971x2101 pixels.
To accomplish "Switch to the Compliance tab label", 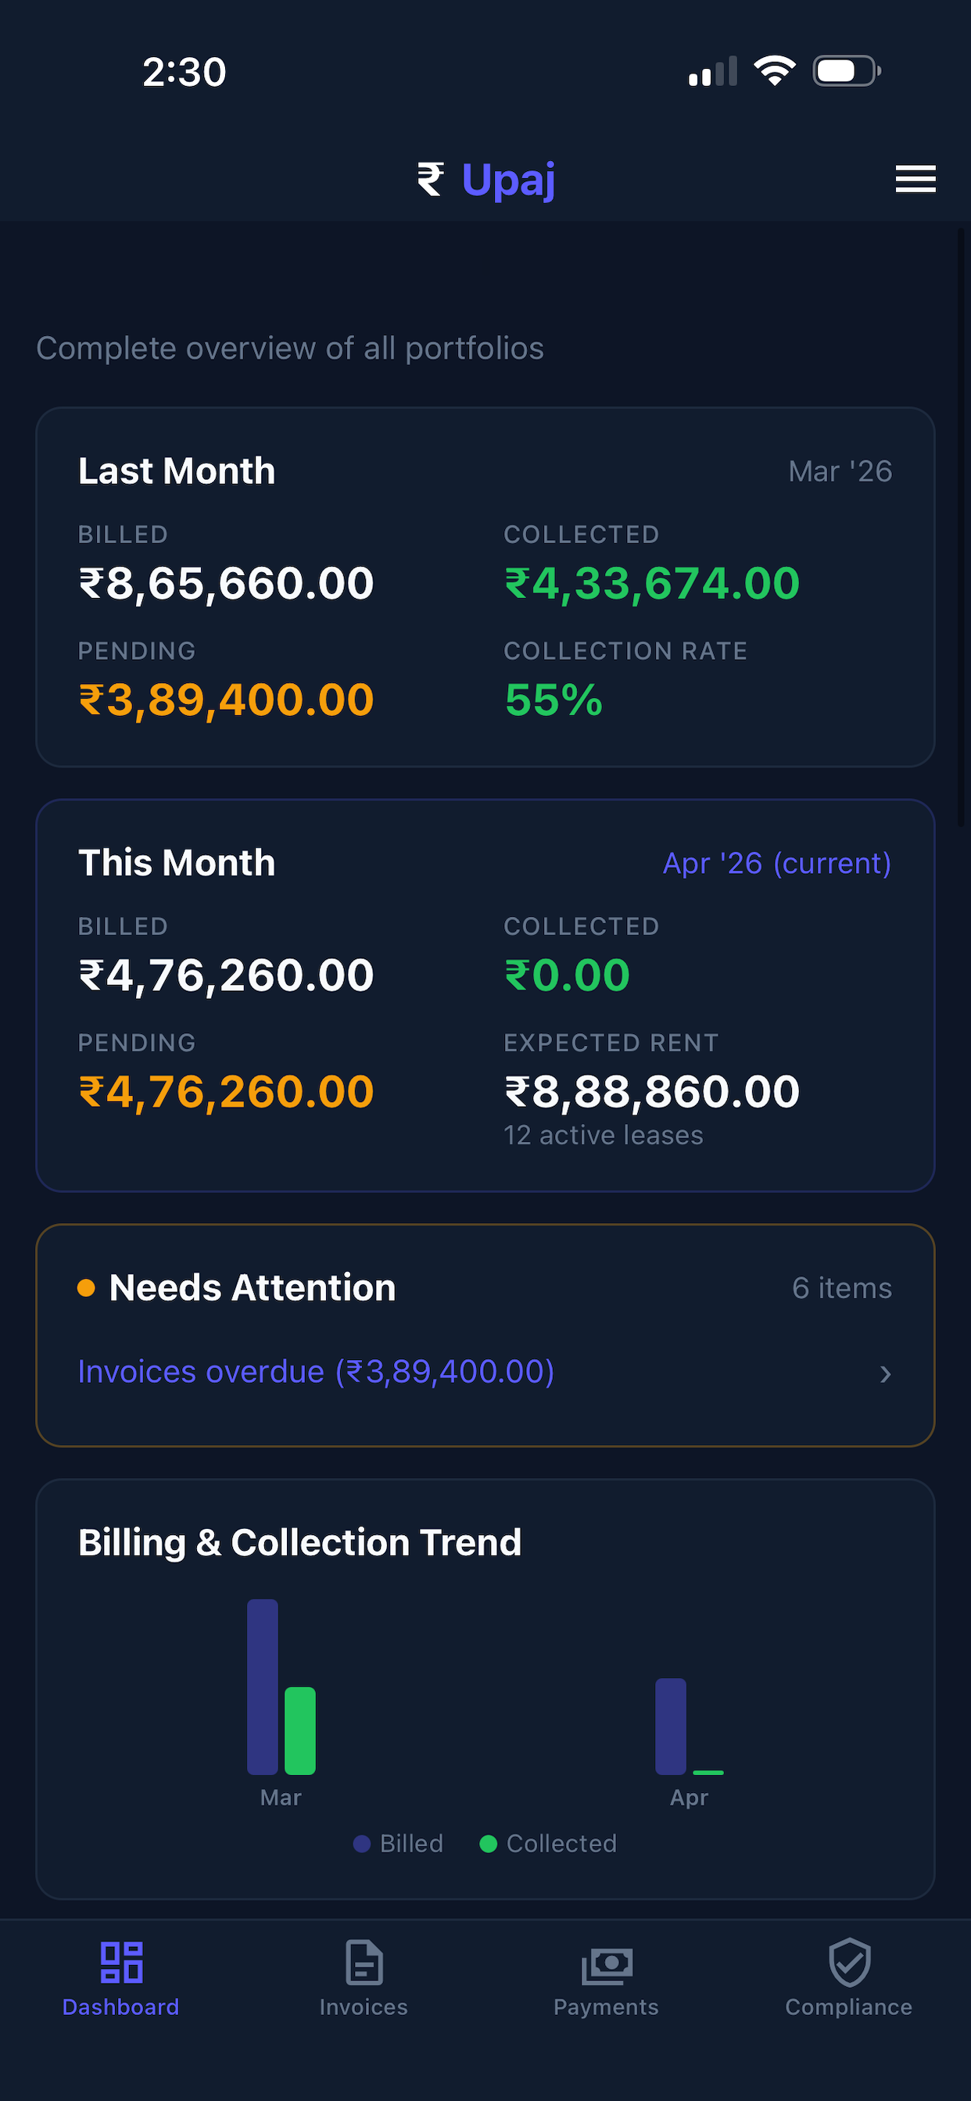I will (848, 2006).
